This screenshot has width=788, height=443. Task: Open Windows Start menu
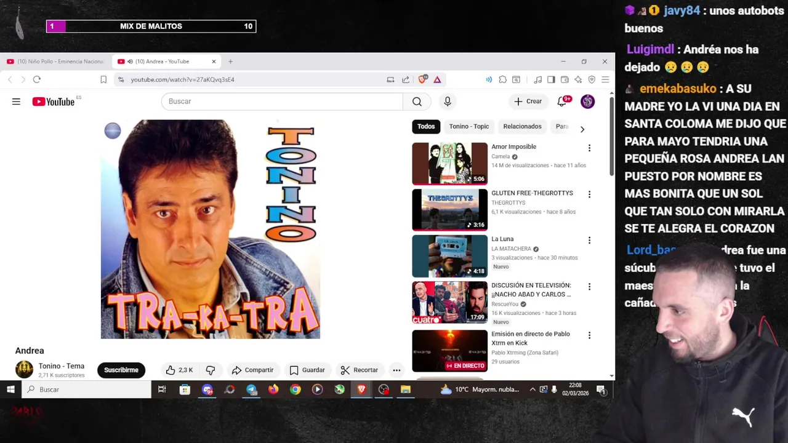click(10, 389)
